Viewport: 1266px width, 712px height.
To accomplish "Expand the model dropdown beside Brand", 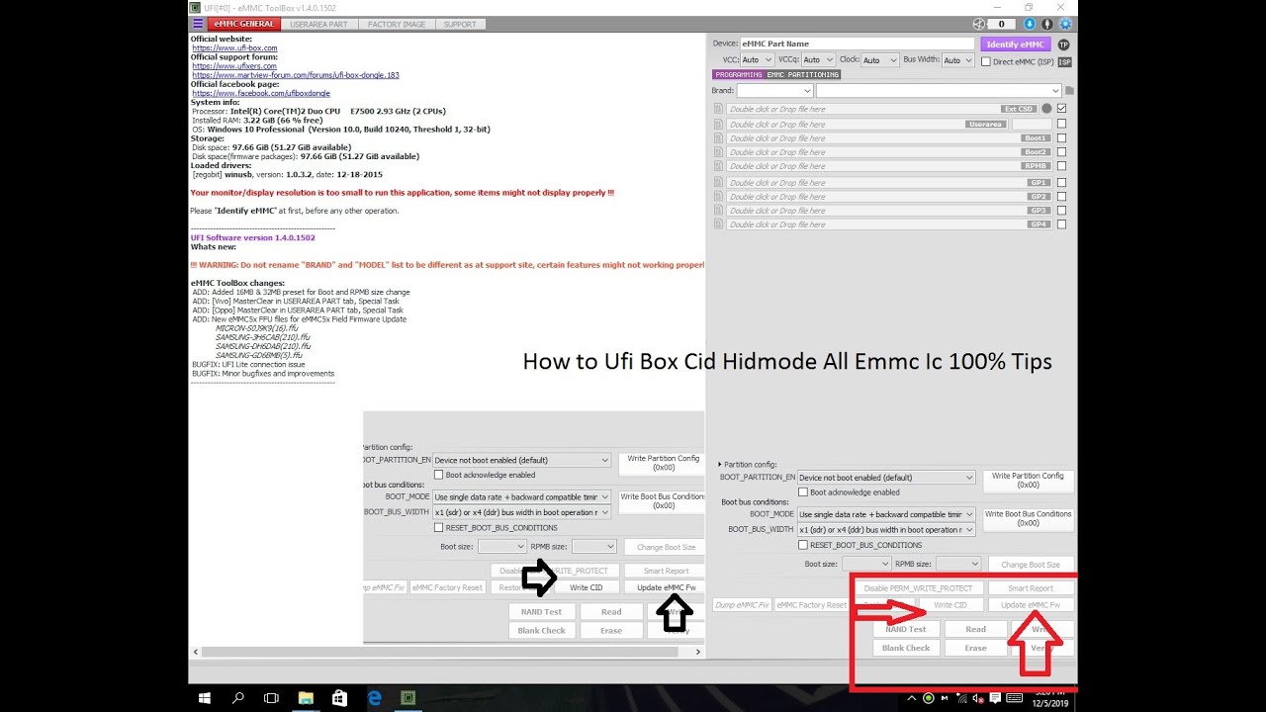I will 938,91.
